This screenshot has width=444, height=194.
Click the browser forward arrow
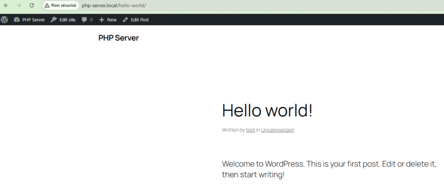19,6
